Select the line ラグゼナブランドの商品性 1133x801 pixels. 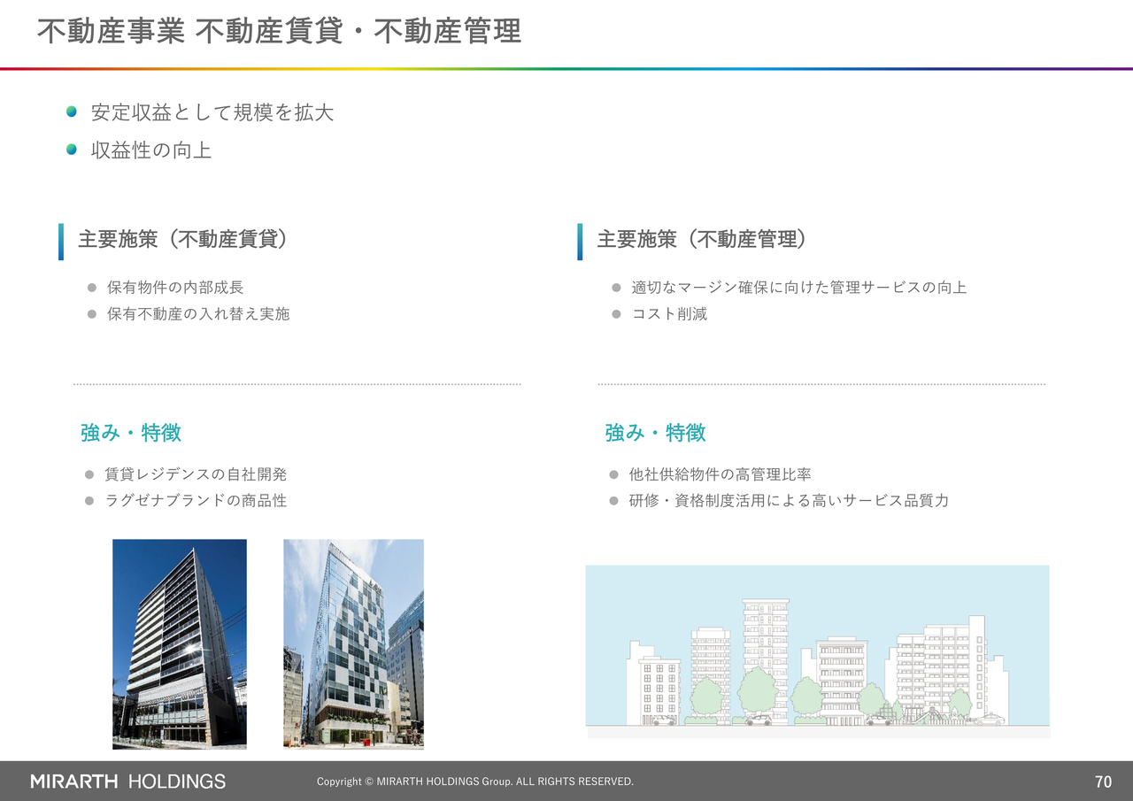click(196, 501)
